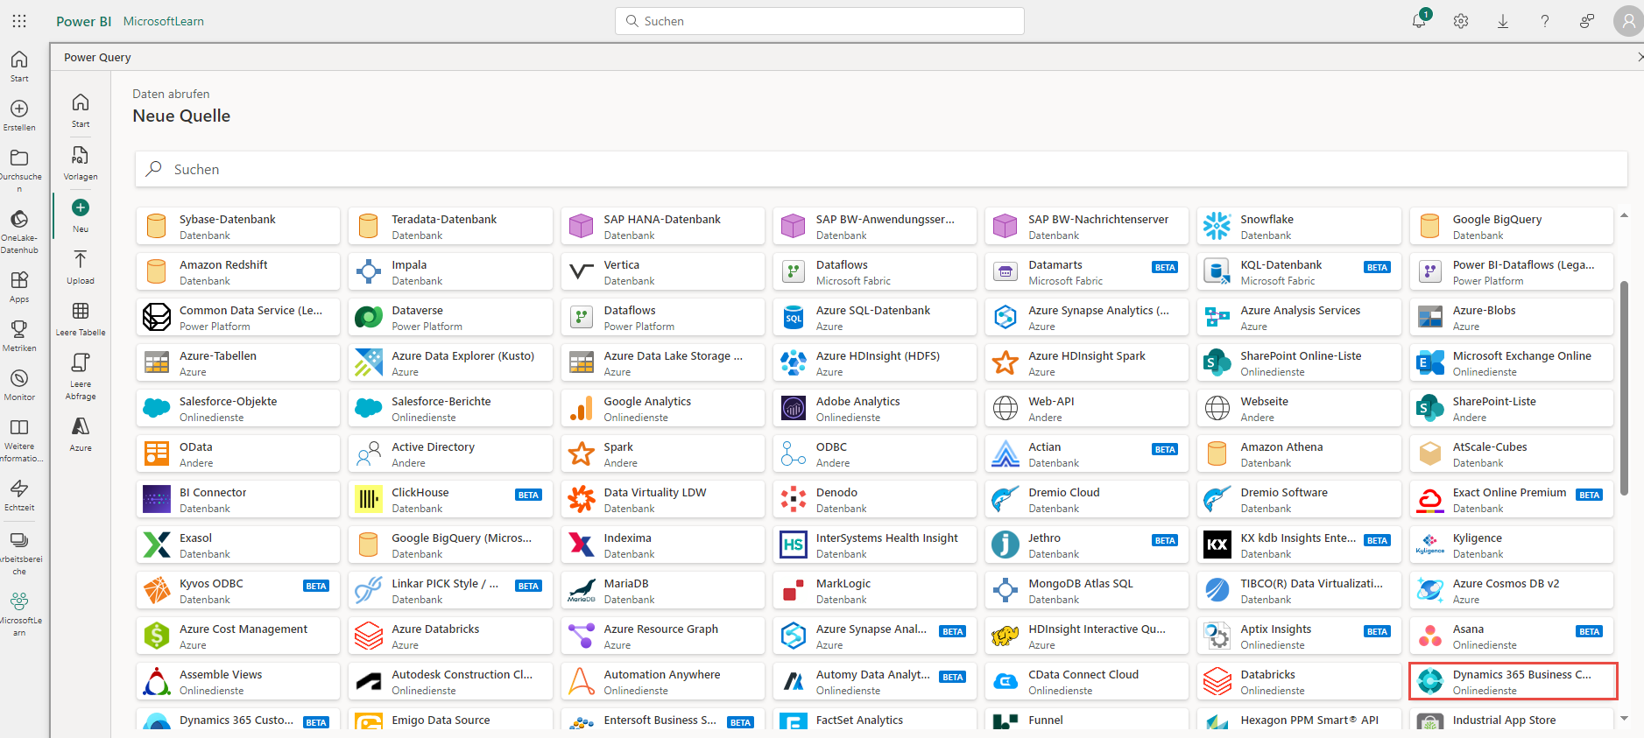1644x738 pixels.
Task: Choose the Salesforce-Objekte connector
Action: pos(238,408)
